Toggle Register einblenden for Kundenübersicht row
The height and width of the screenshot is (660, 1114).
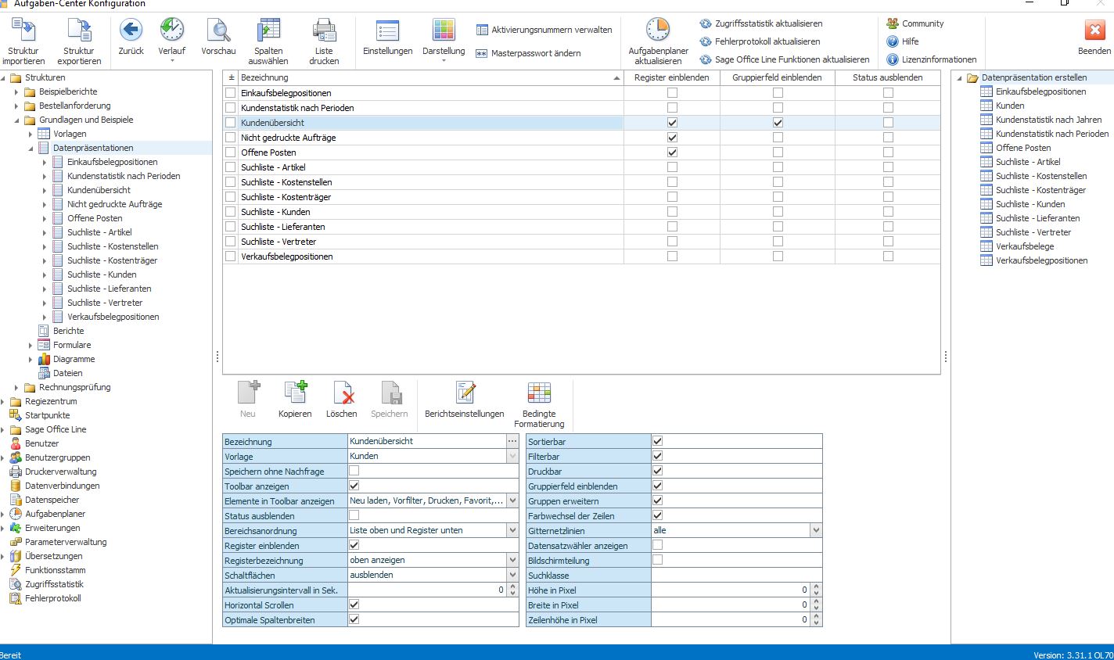672,123
